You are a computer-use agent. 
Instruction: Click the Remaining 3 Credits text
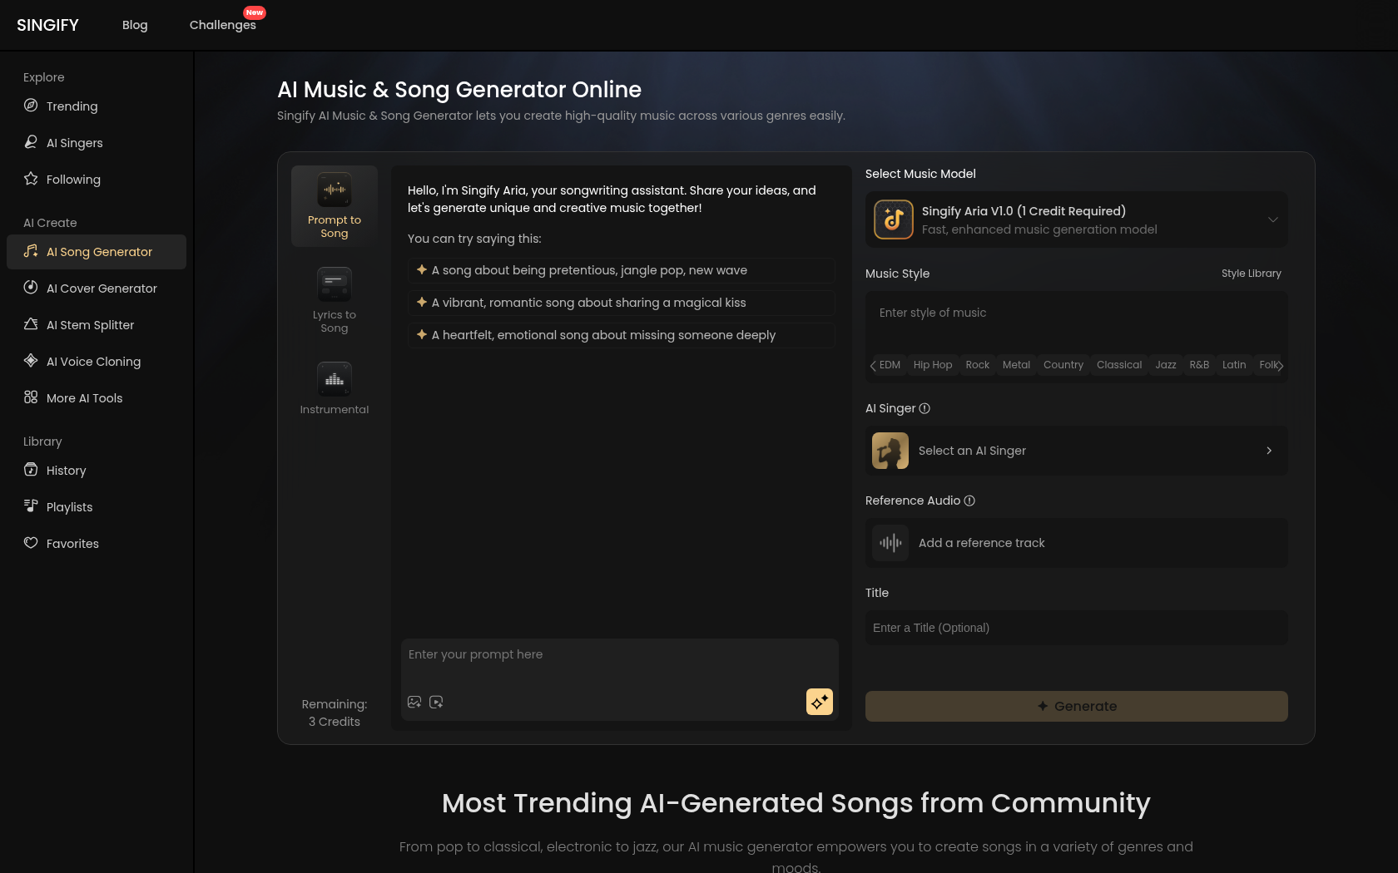tap(335, 713)
